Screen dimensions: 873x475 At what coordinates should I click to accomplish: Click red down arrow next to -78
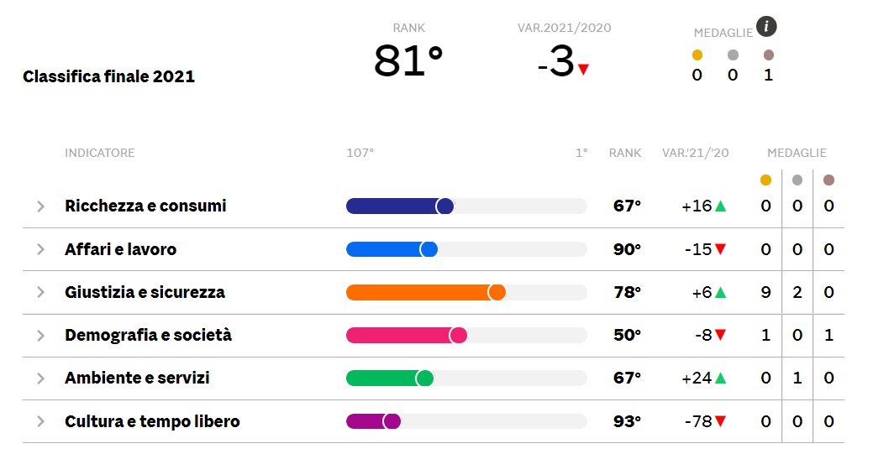tap(720, 421)
